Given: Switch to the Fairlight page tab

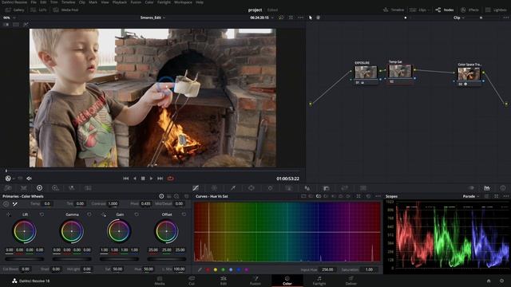Looking at the screenshot, I should [319, 281].
